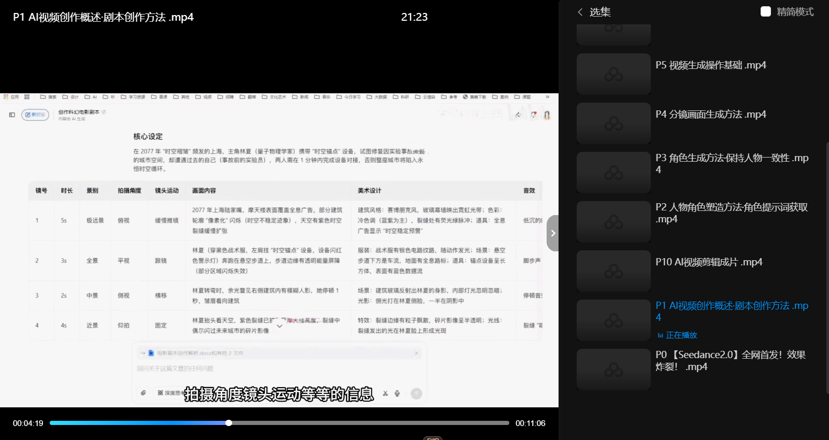Expand bookmarks overflow double-chevron

(x=547, y=97)
